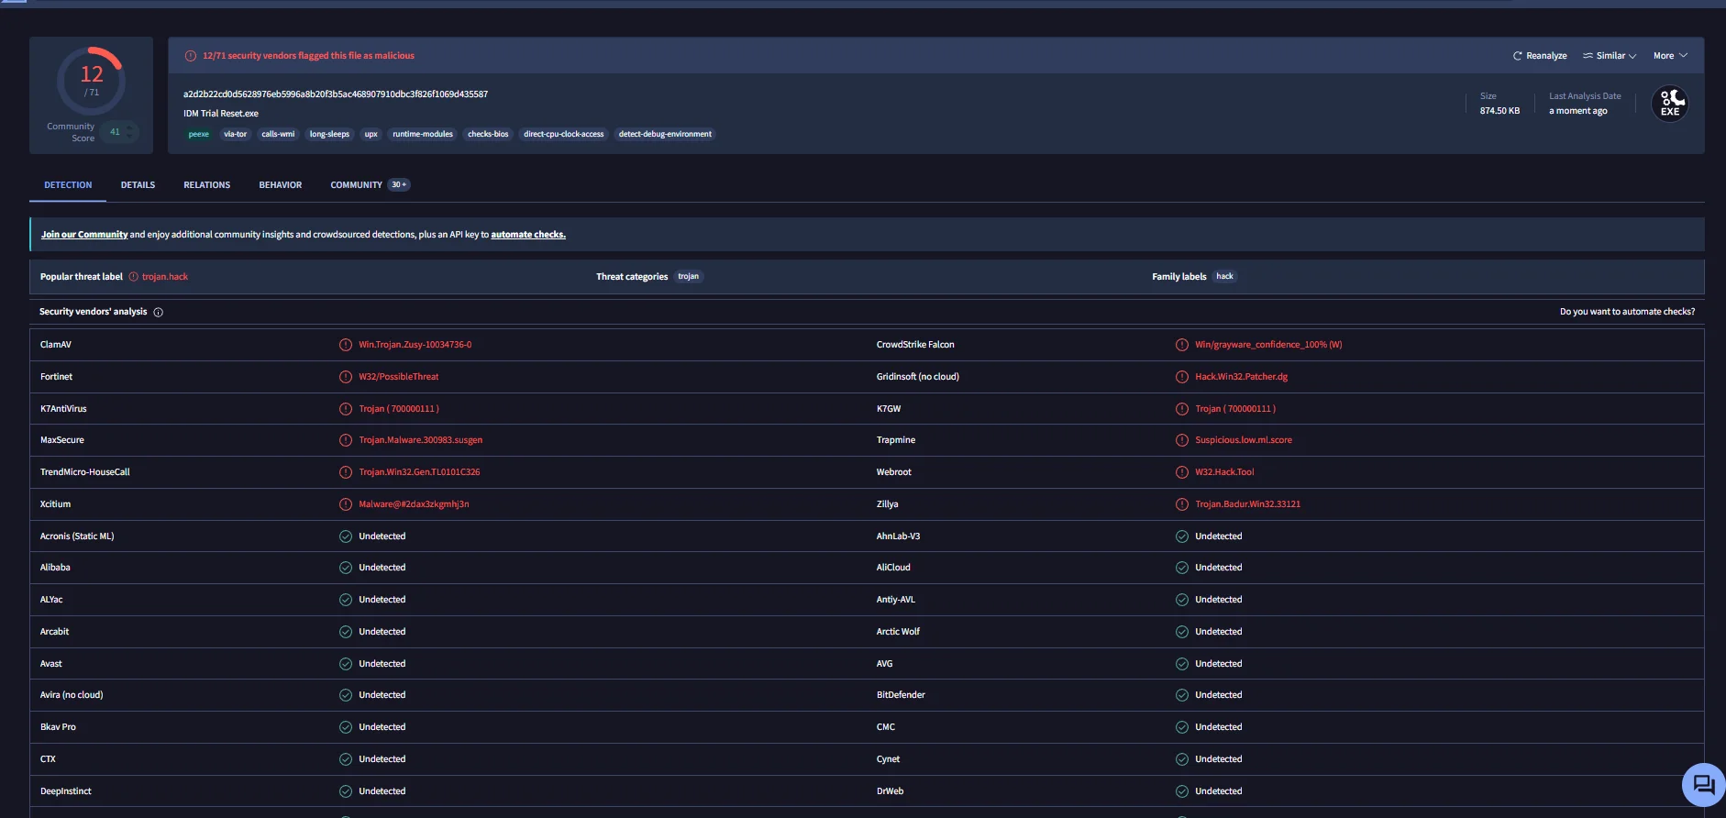Click the Reanalyze refresh icon
The image size is (1726, 818).
pos(1517,56)
